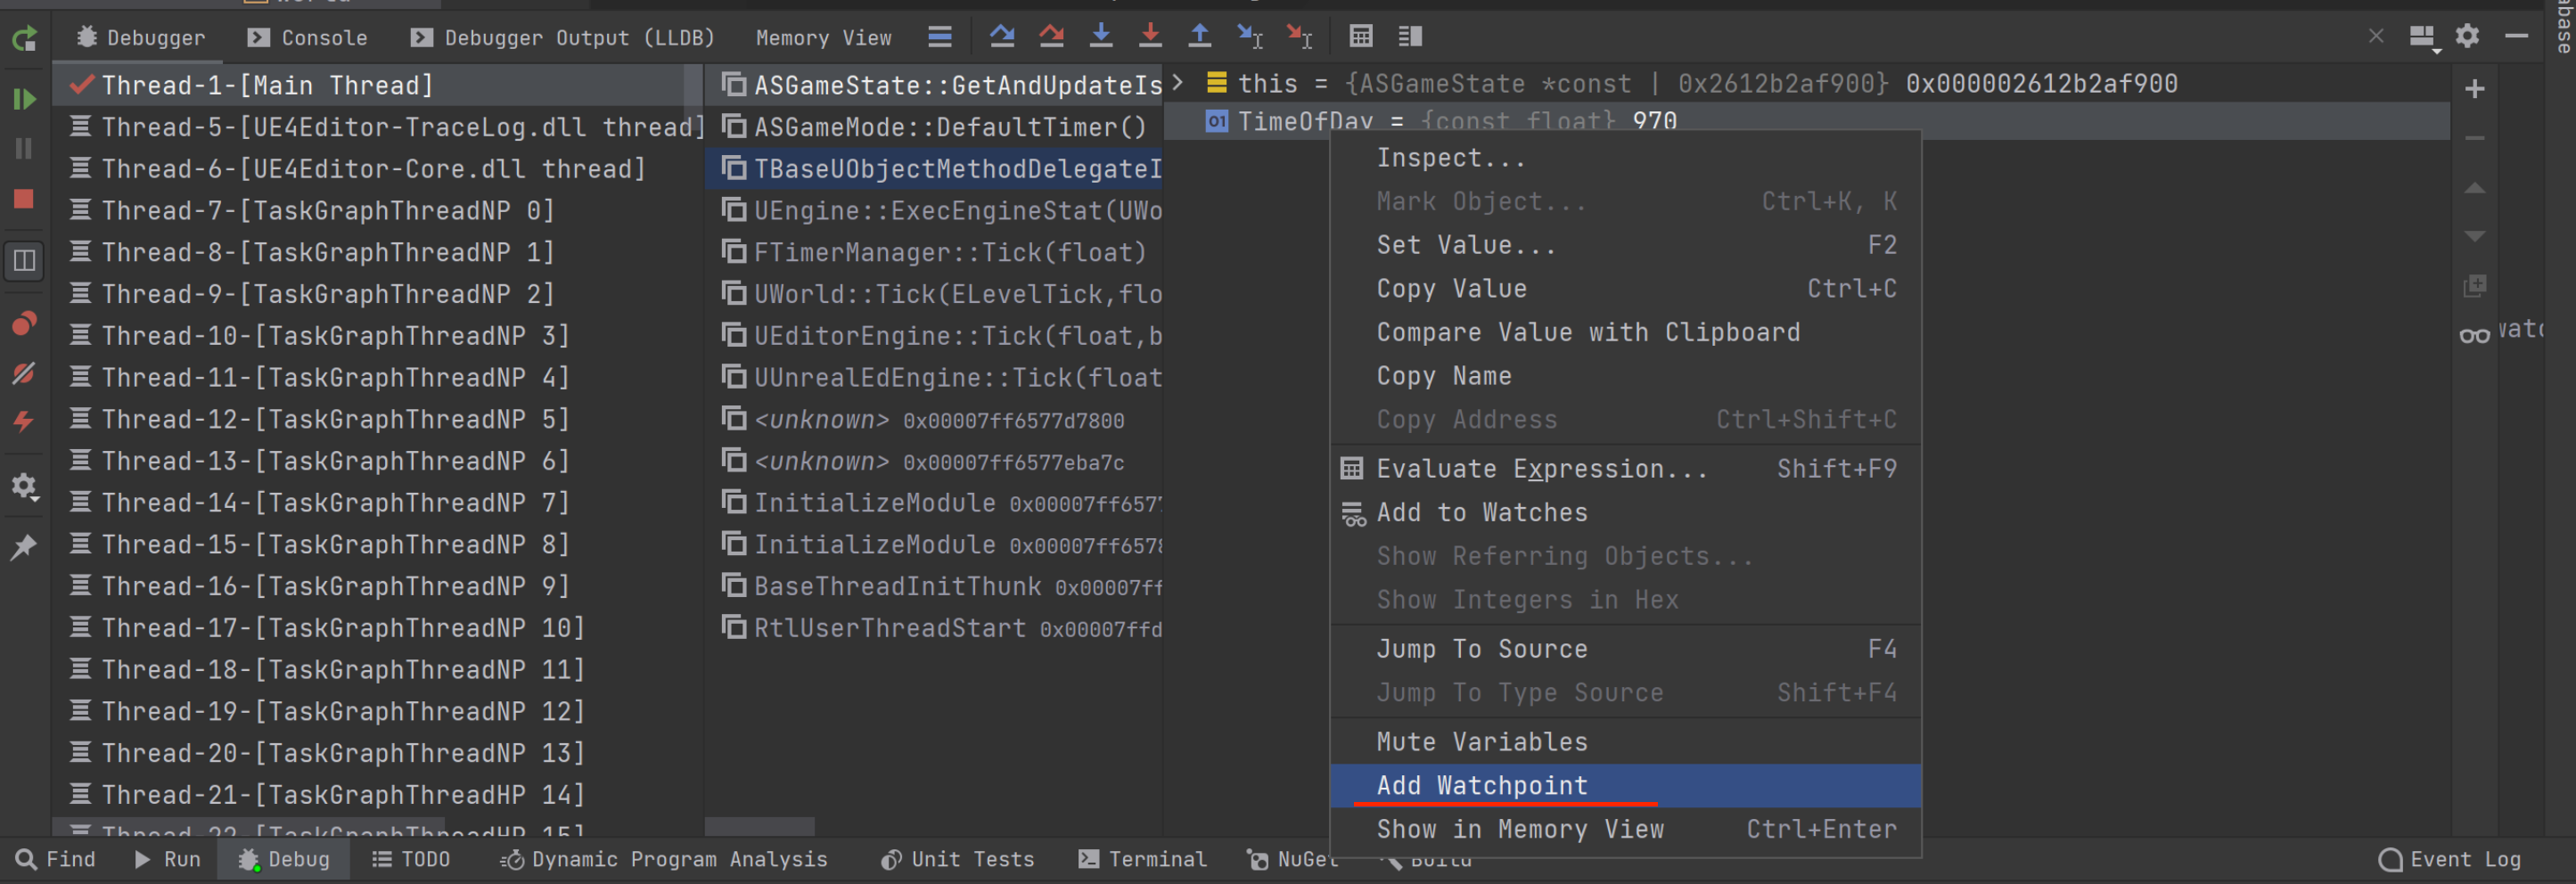The image size is (2576, 884).
Task: Open the Debug tool window button
Action: (284, 860)
